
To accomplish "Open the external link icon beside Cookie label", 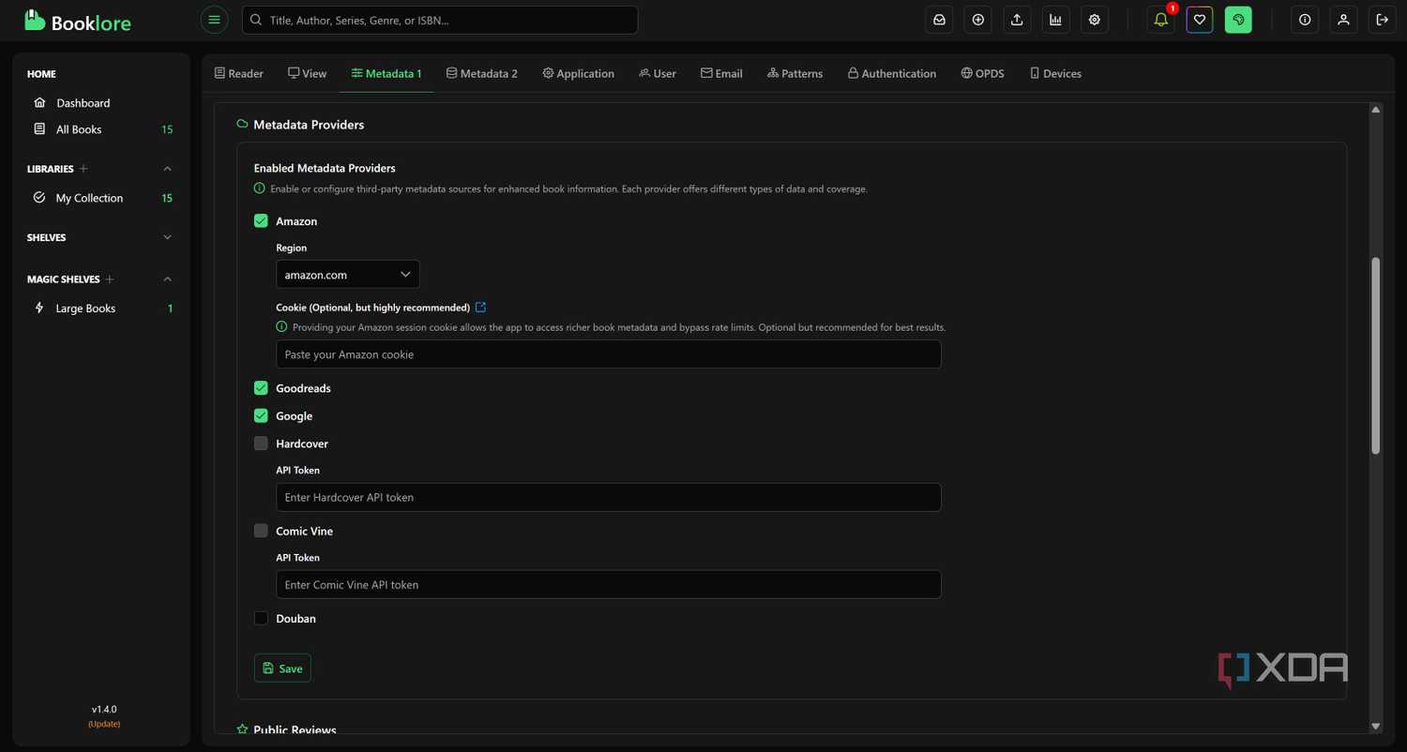I will pos(481,308).
